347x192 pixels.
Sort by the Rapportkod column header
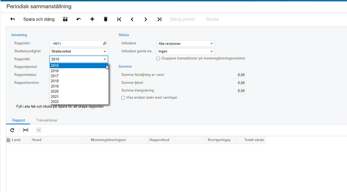(x=177, y=140)
